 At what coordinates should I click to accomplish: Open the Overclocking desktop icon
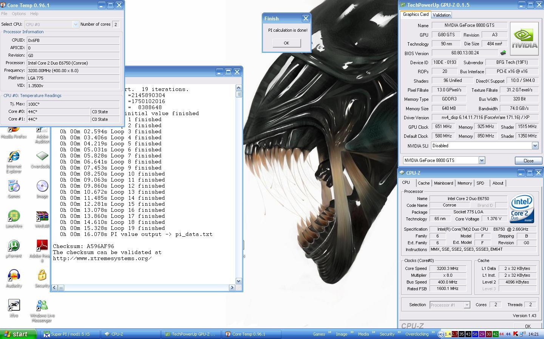click(x=42, y=156)
